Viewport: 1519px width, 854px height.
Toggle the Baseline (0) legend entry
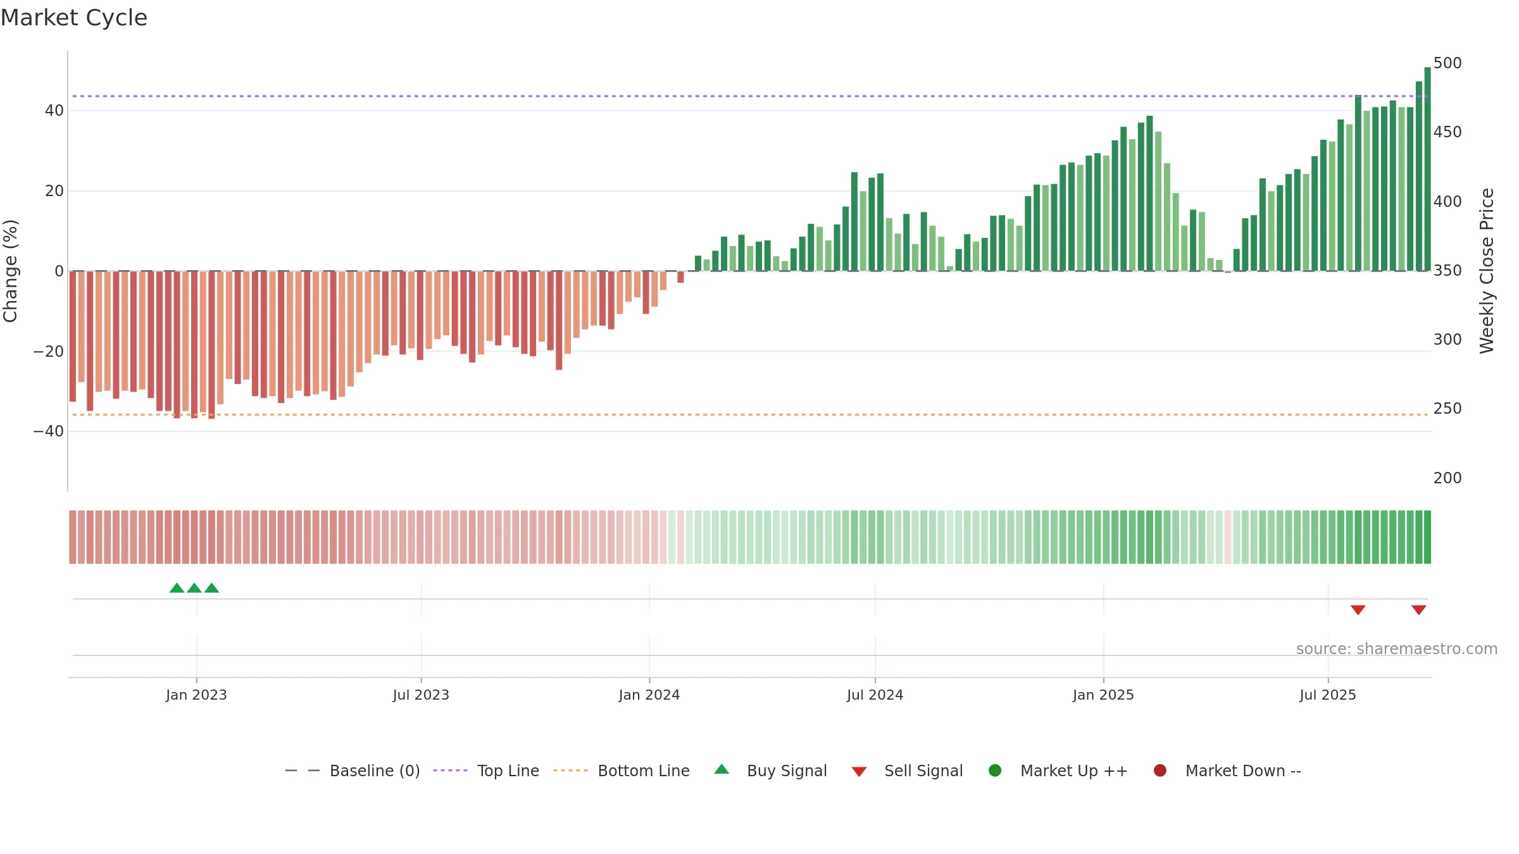(353, 770)
